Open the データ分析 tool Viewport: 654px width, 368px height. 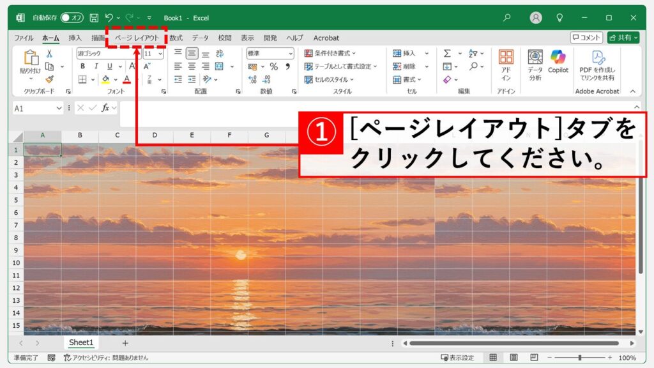coord(535,65)
